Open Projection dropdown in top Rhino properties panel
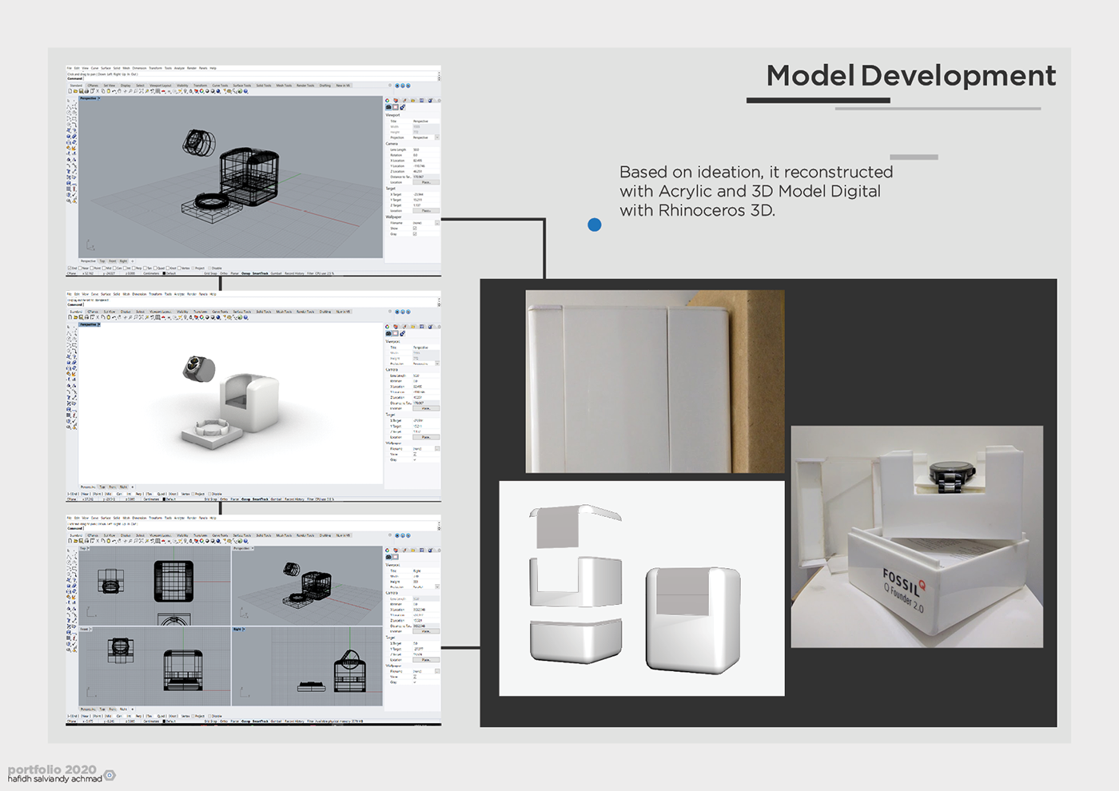 [436, 137]
